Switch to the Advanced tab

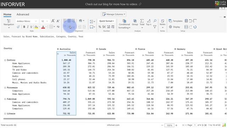pyautogui.click(x=23, y=14)
